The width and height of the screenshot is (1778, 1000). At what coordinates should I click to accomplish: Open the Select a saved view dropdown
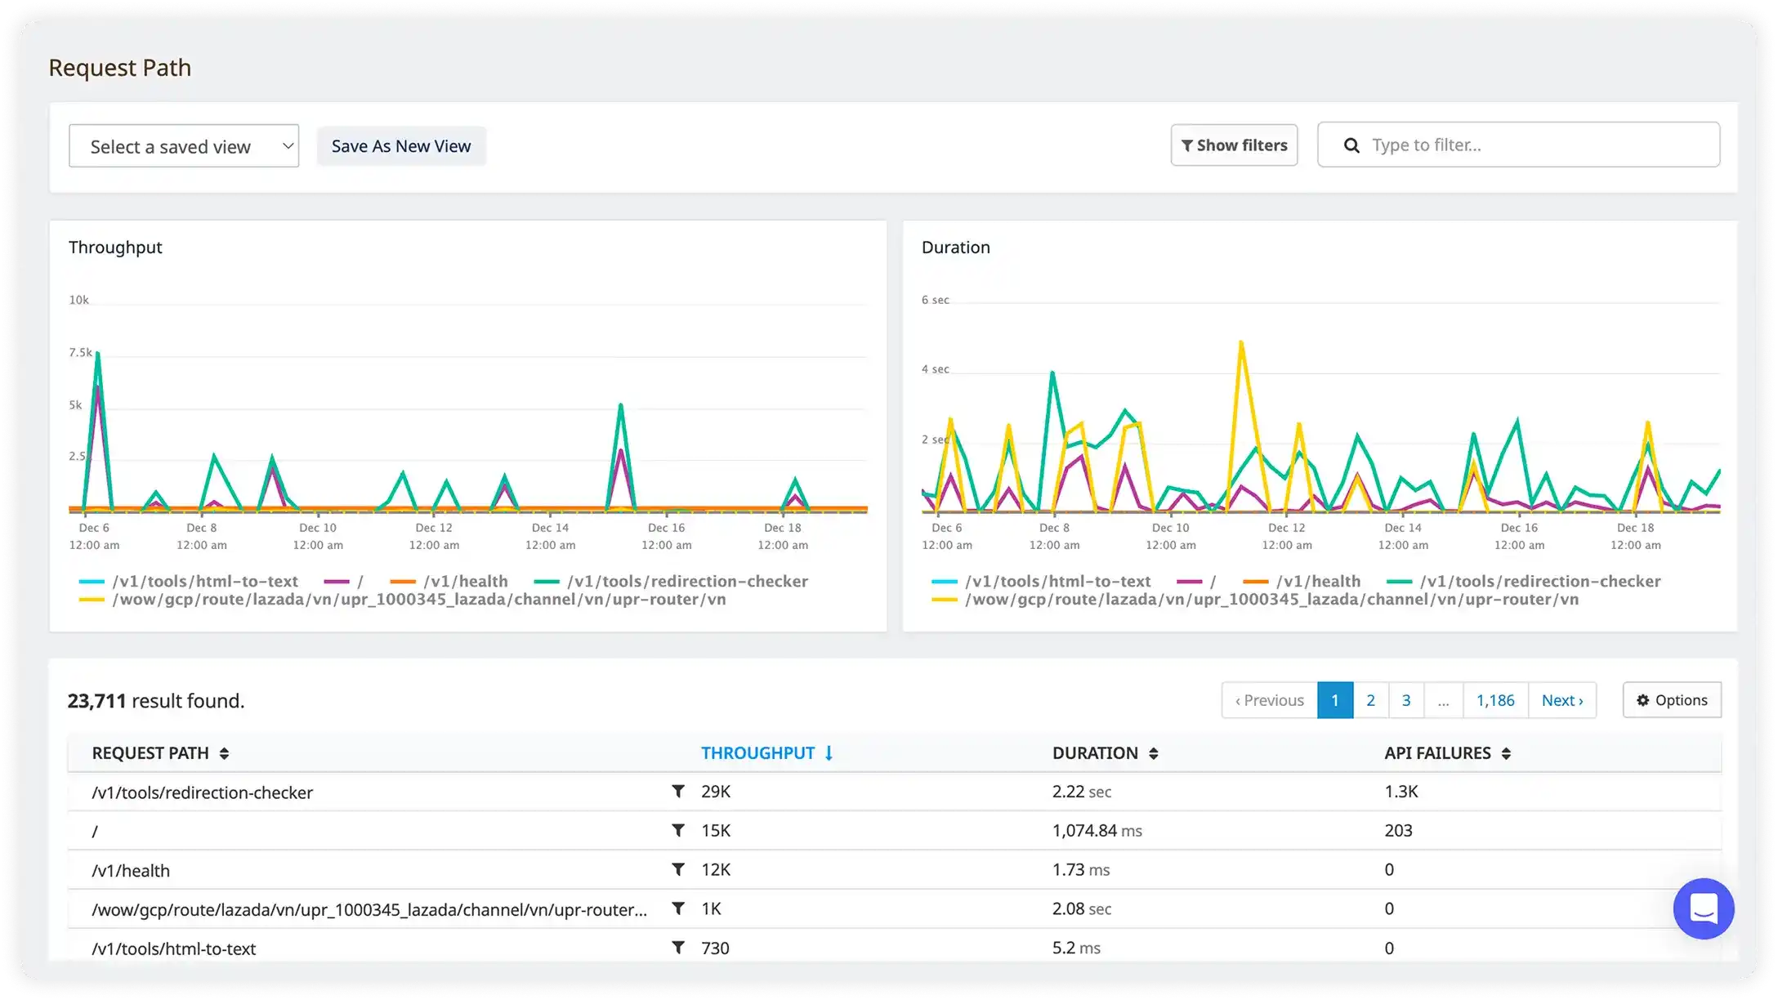tap(184, 146)
